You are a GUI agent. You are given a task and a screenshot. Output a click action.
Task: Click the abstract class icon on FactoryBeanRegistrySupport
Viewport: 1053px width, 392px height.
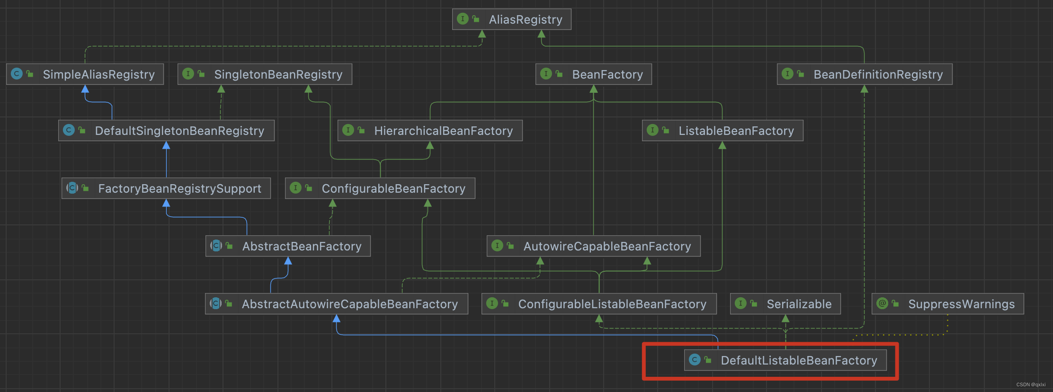click(72, 188)
